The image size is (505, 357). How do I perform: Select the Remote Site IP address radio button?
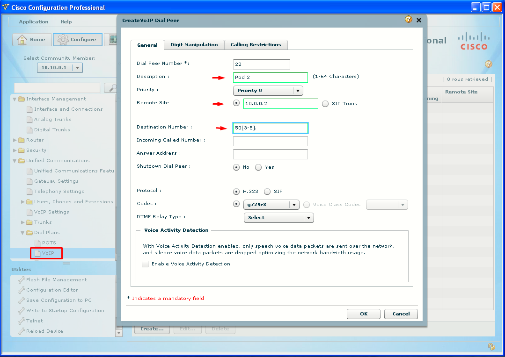pyautogui.click(x=236, y=103)
